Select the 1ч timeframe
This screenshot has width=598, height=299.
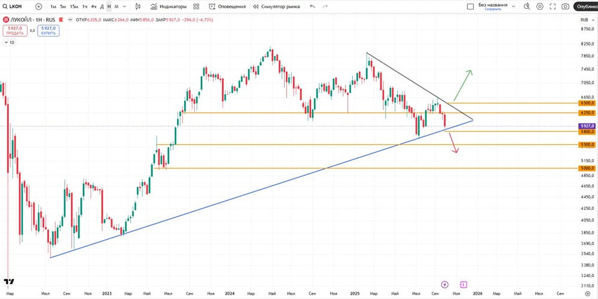click(85, 7)
